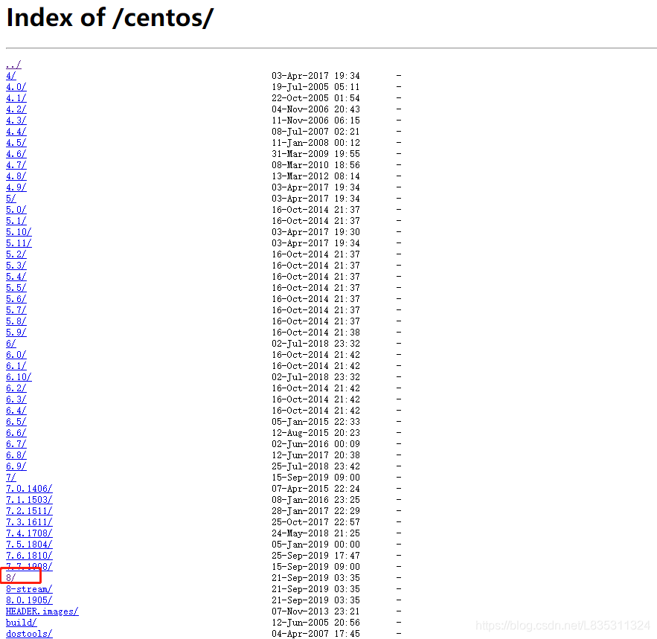This screenshot has width=657, height=639.
Task: Open the 8-stream/ directory link
Action: 29,589
